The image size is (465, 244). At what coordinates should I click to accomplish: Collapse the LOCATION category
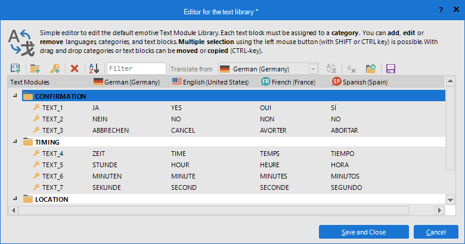pos(15,198)
